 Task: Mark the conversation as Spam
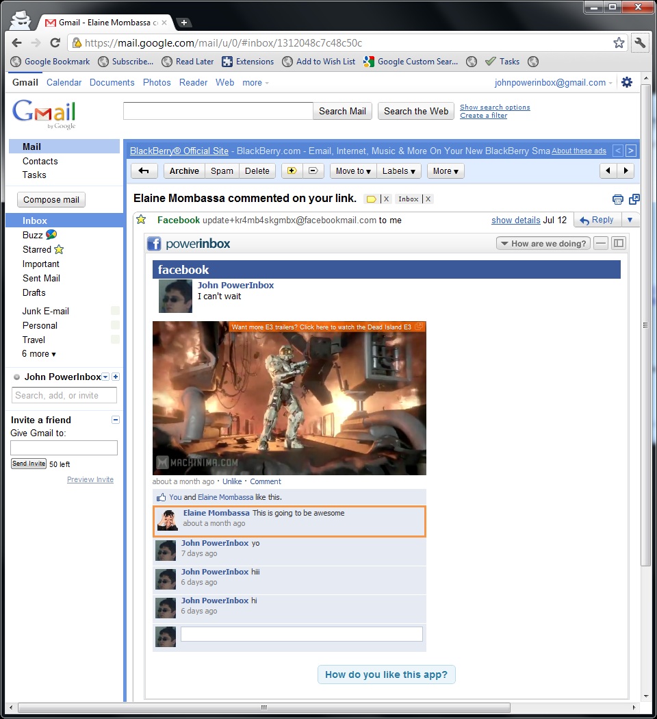click(222, 171)
